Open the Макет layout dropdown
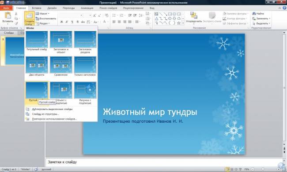The height and width of the screenshot is (172, 287). click(42, 14)
